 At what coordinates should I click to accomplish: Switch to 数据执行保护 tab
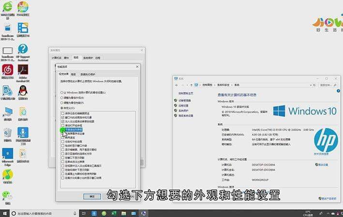[88, 74]
